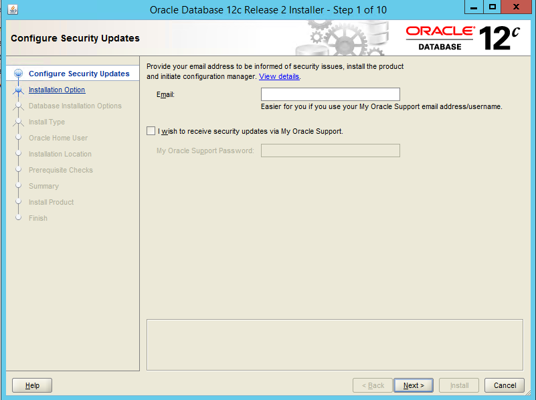Click the Oracle Home User step
The width and height of the screenshot is (536, 400).
point(58,138)
